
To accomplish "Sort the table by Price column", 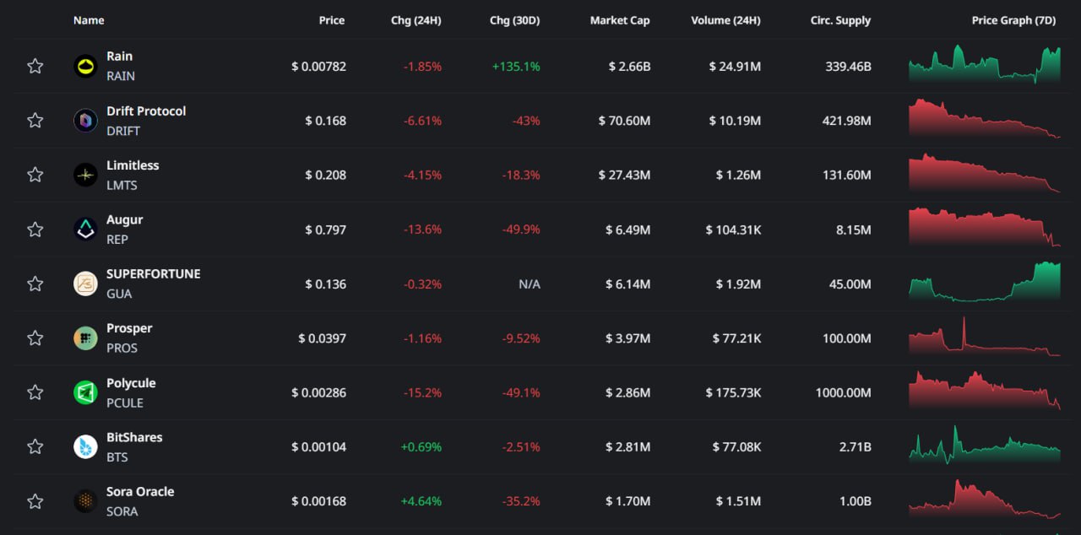I will click(331, 20).
